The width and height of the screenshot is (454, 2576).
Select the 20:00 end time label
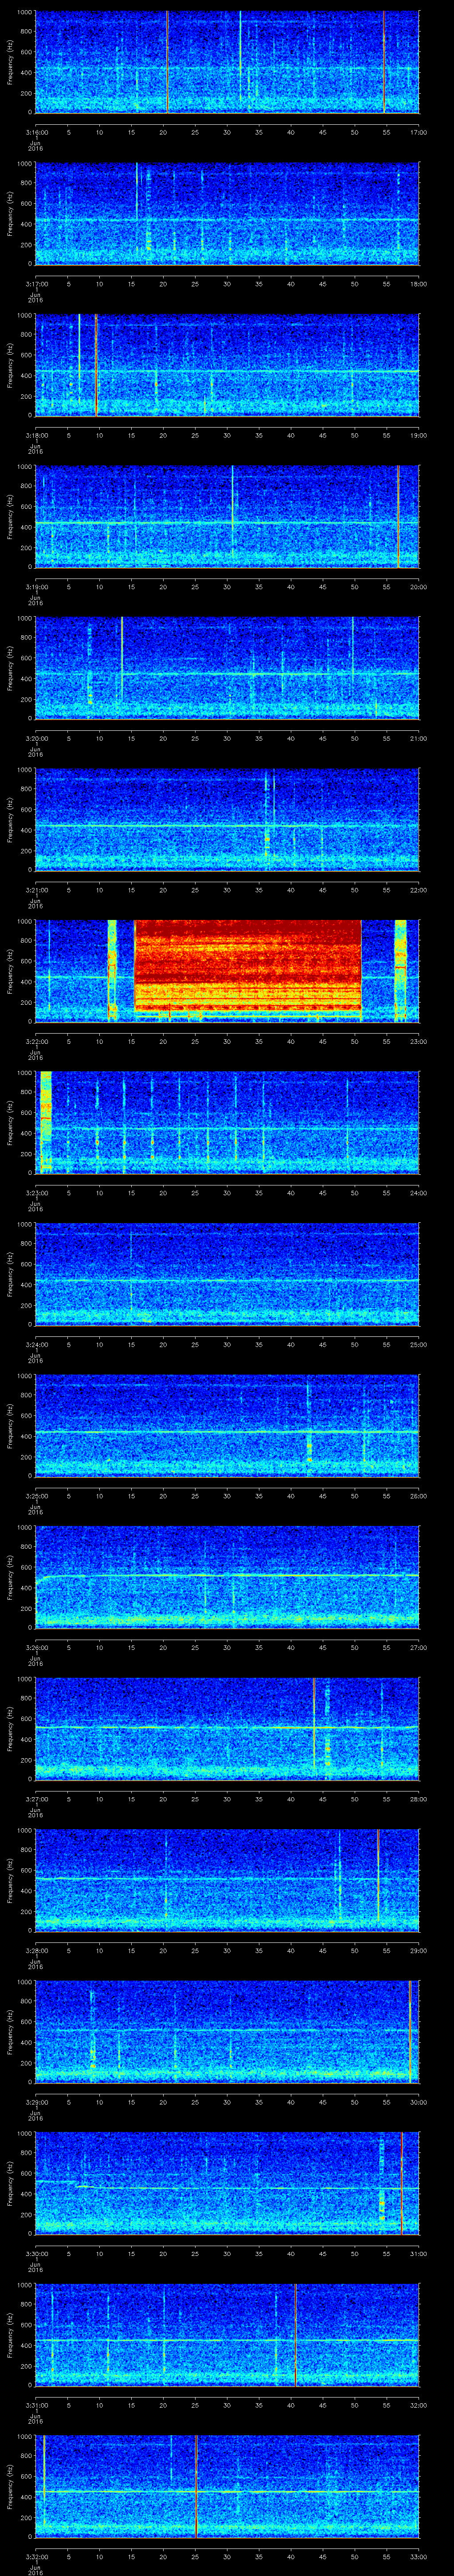[418, 586]
